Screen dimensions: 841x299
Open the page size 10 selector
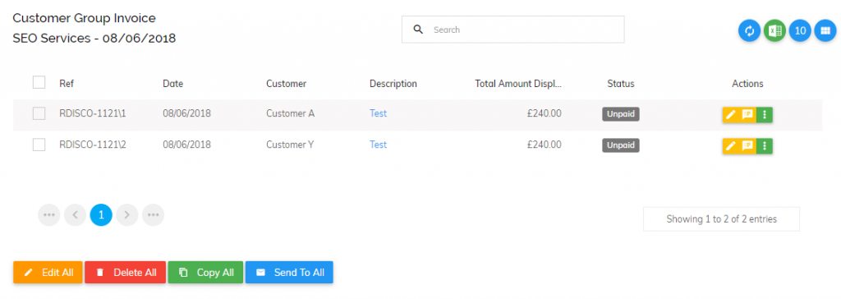click(800, 30)
